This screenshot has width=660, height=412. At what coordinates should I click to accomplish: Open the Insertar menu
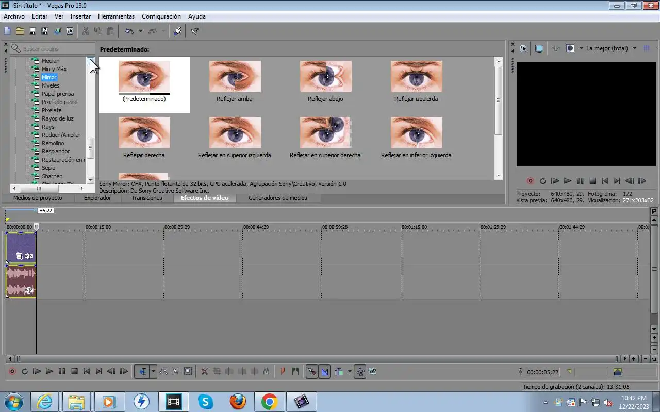[x=80, y=16]
